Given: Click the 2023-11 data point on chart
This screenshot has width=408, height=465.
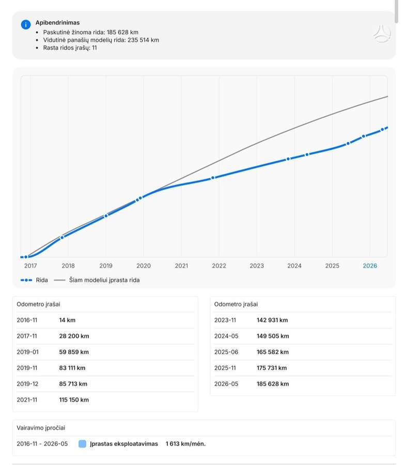Looking at the screenshot, I should click(x=288, y=159).
